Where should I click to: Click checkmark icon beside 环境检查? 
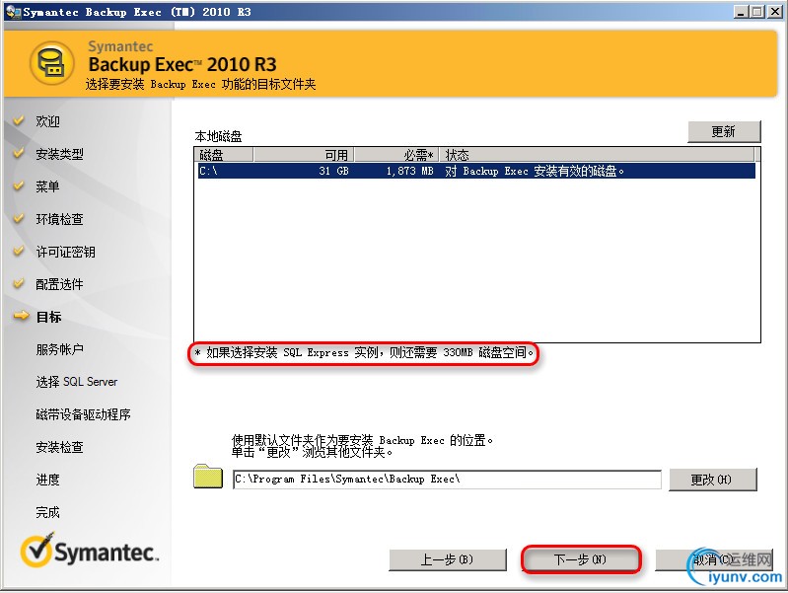click(x=19, y=218)
